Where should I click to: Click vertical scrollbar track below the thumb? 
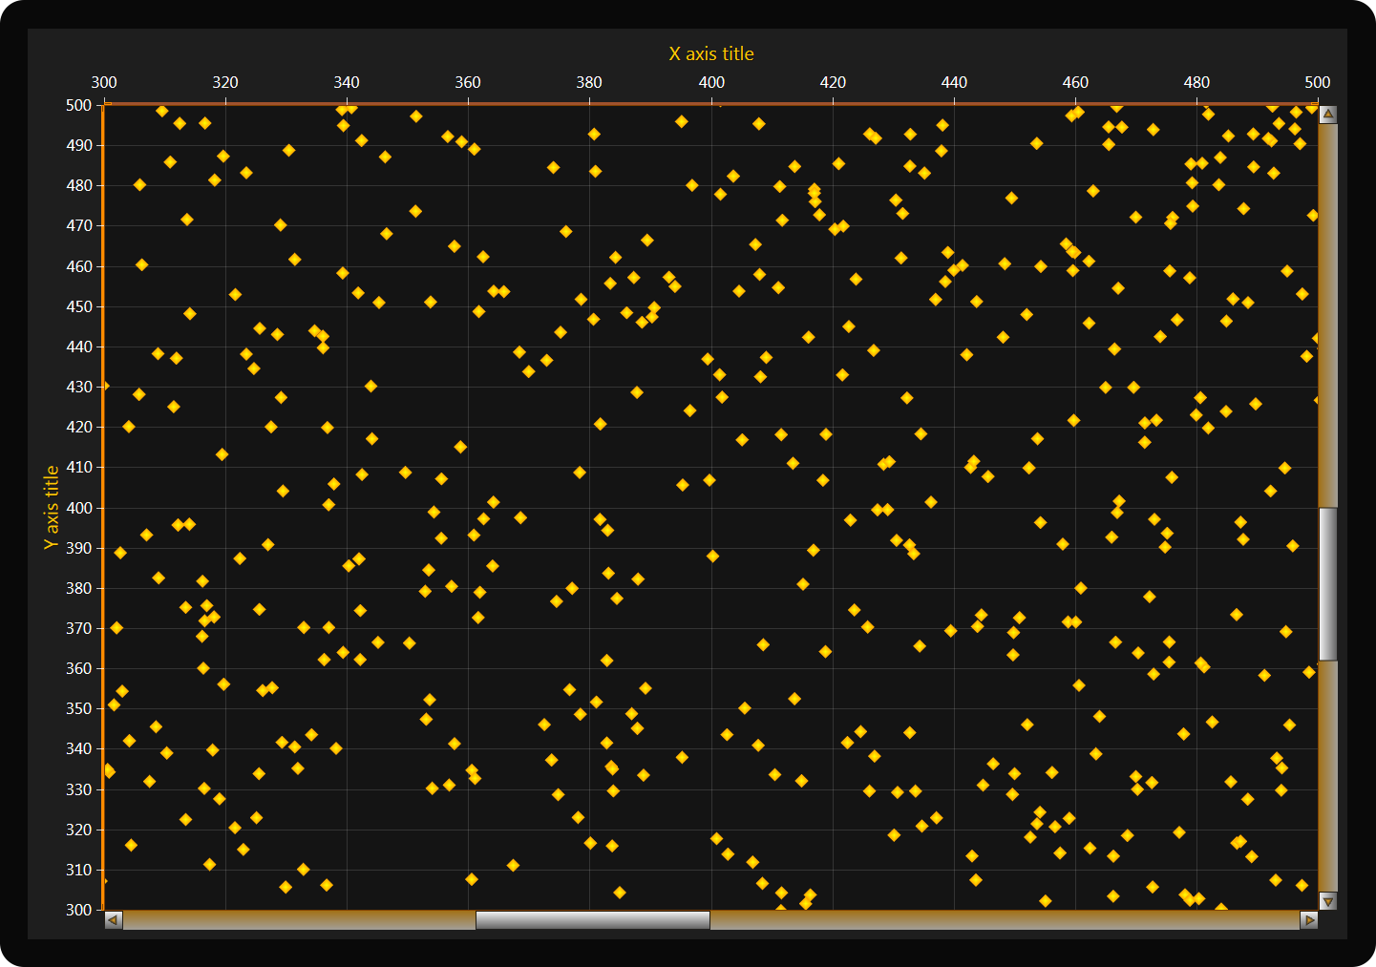click(1327, 775)
